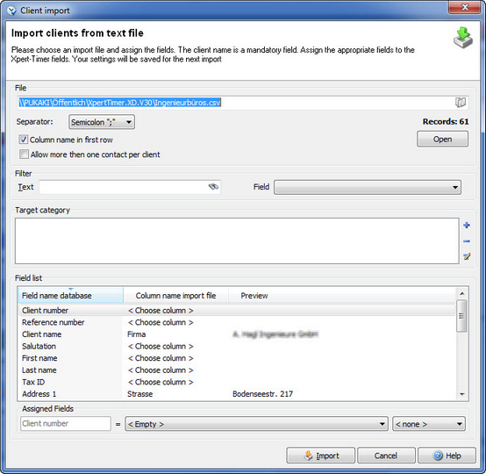Open the Separator dropdown
The height and width of the screenshot is (474, 486).
pyautogui.click(x=102, y=122)
